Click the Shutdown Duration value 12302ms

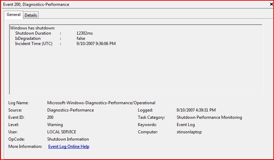coord(85,33)
